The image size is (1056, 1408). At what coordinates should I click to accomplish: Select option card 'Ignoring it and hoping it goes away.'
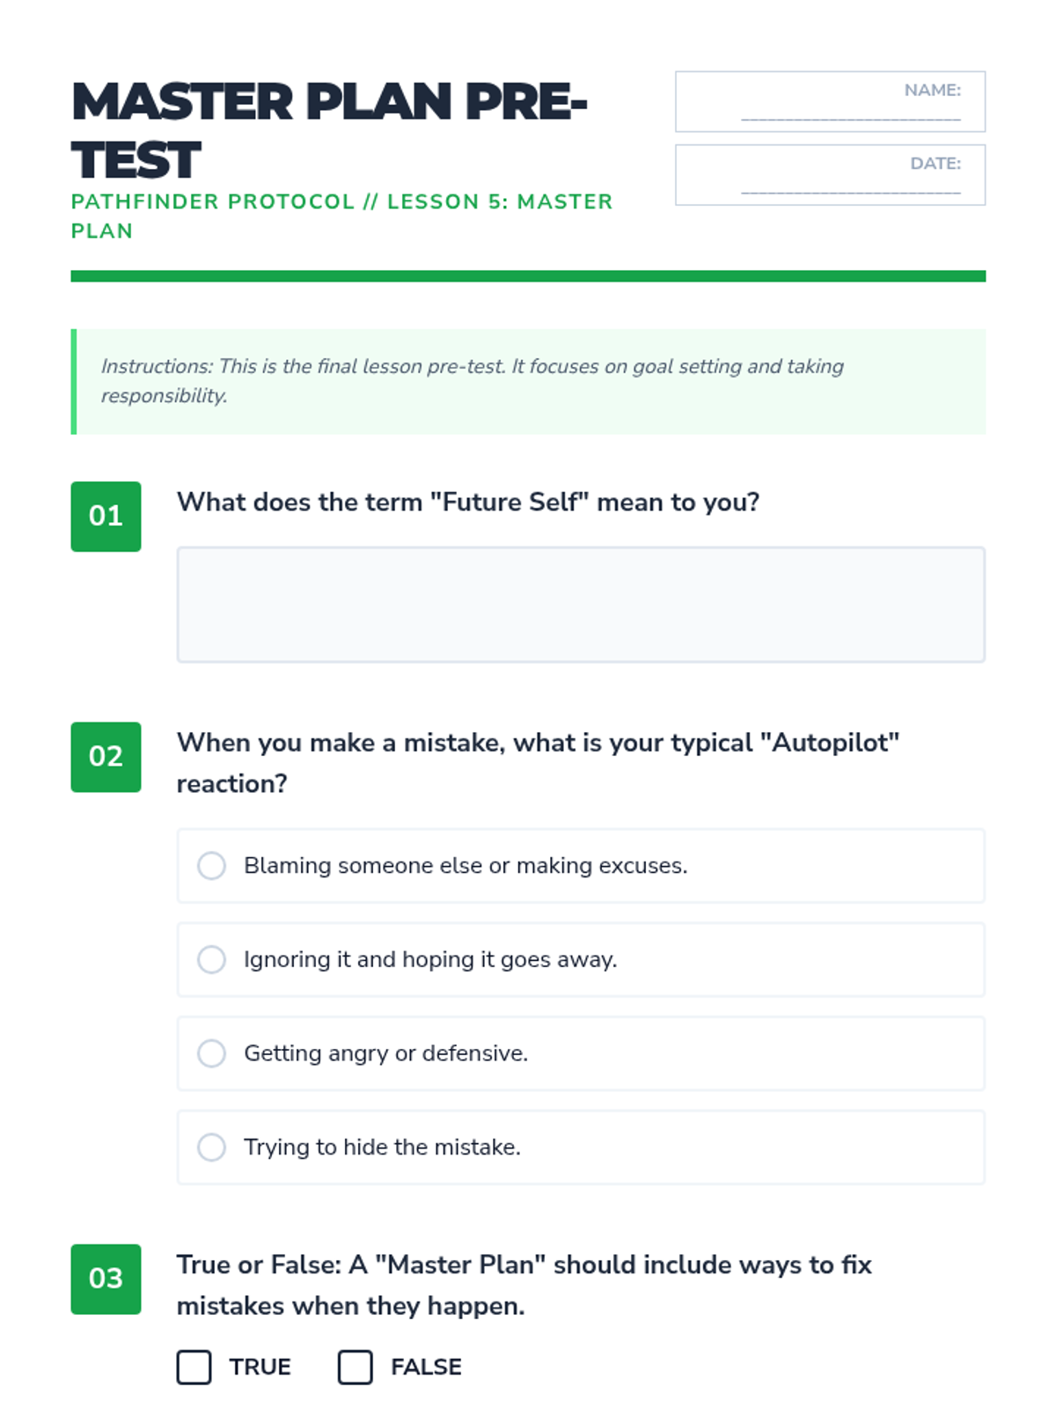tap(581, 959)
